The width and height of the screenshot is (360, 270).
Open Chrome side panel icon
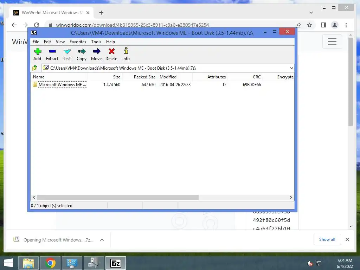coord(323,25)
